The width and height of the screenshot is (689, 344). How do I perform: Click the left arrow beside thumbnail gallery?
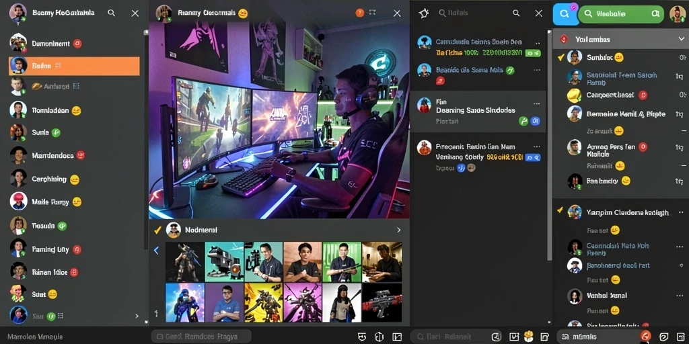point(156,251)
